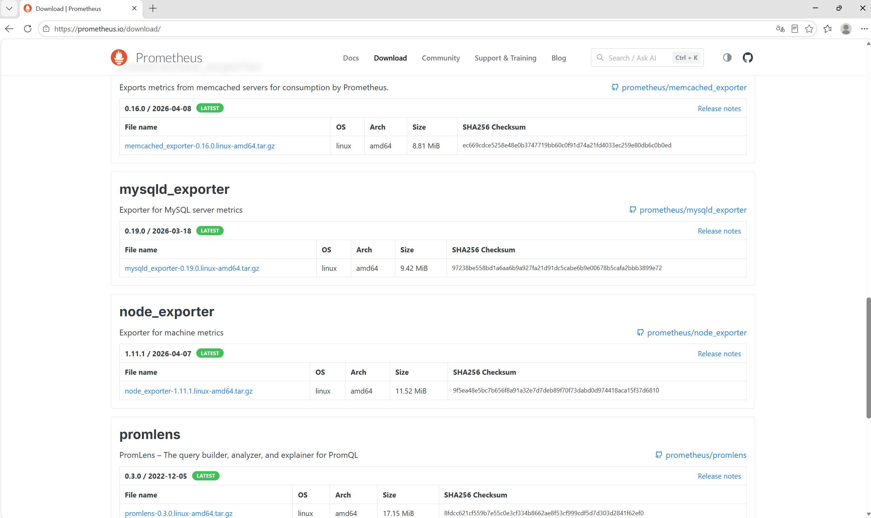
Task: Reload the current page
Action: point(28,29)
